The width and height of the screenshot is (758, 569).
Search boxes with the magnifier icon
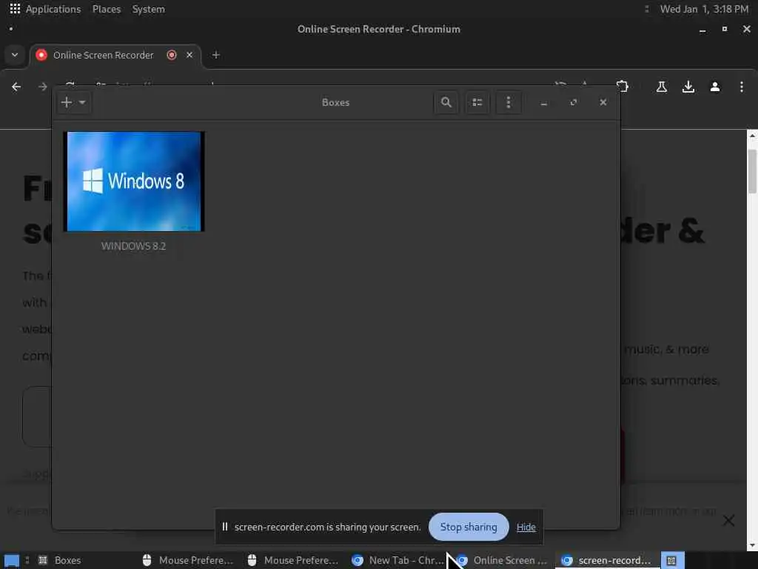(446, 102)
